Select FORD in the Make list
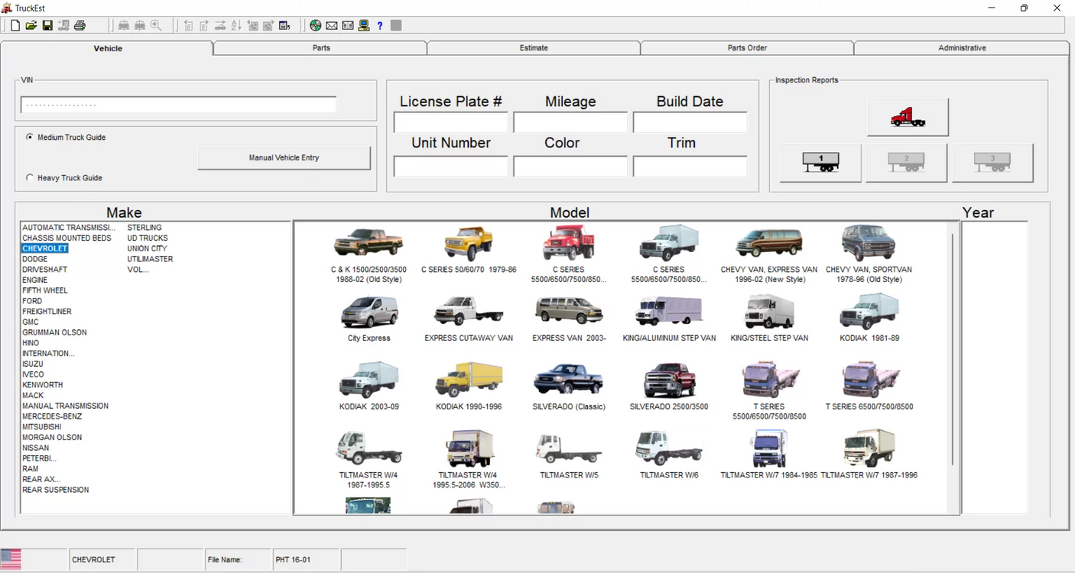 click(32, 301)
